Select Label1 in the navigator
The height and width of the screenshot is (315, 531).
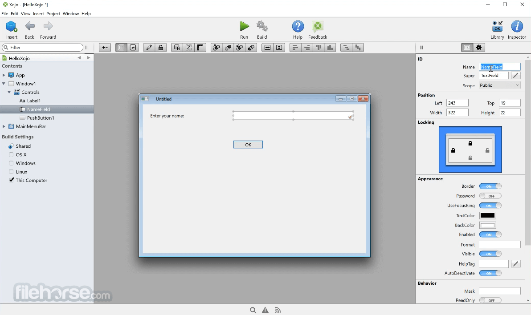click(x=33, y=101)
